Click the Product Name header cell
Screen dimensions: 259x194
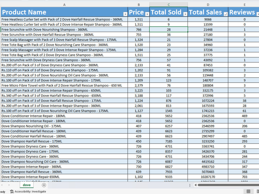pyautogui.click(x=64, y=12)
